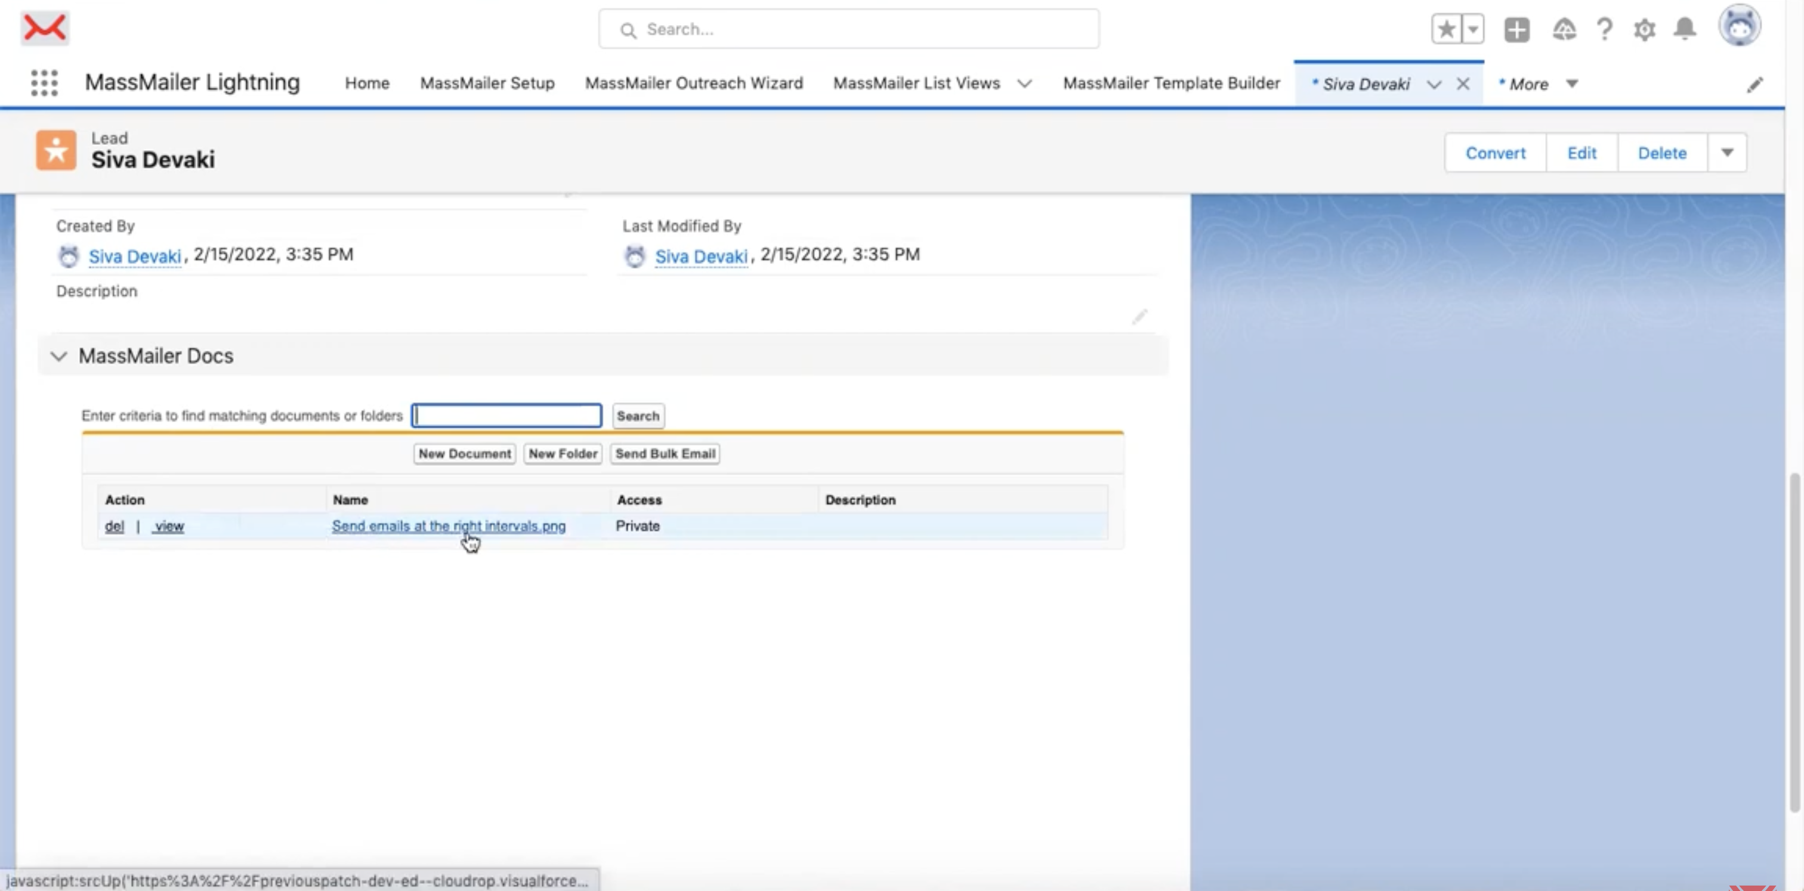
Task: Click the page vertical scrollbar
Action: click(1794, 642)
